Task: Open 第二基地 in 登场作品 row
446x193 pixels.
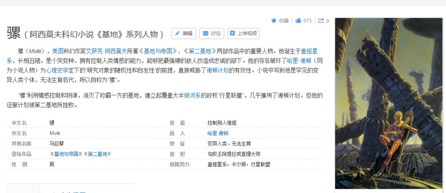Action: 97,154
